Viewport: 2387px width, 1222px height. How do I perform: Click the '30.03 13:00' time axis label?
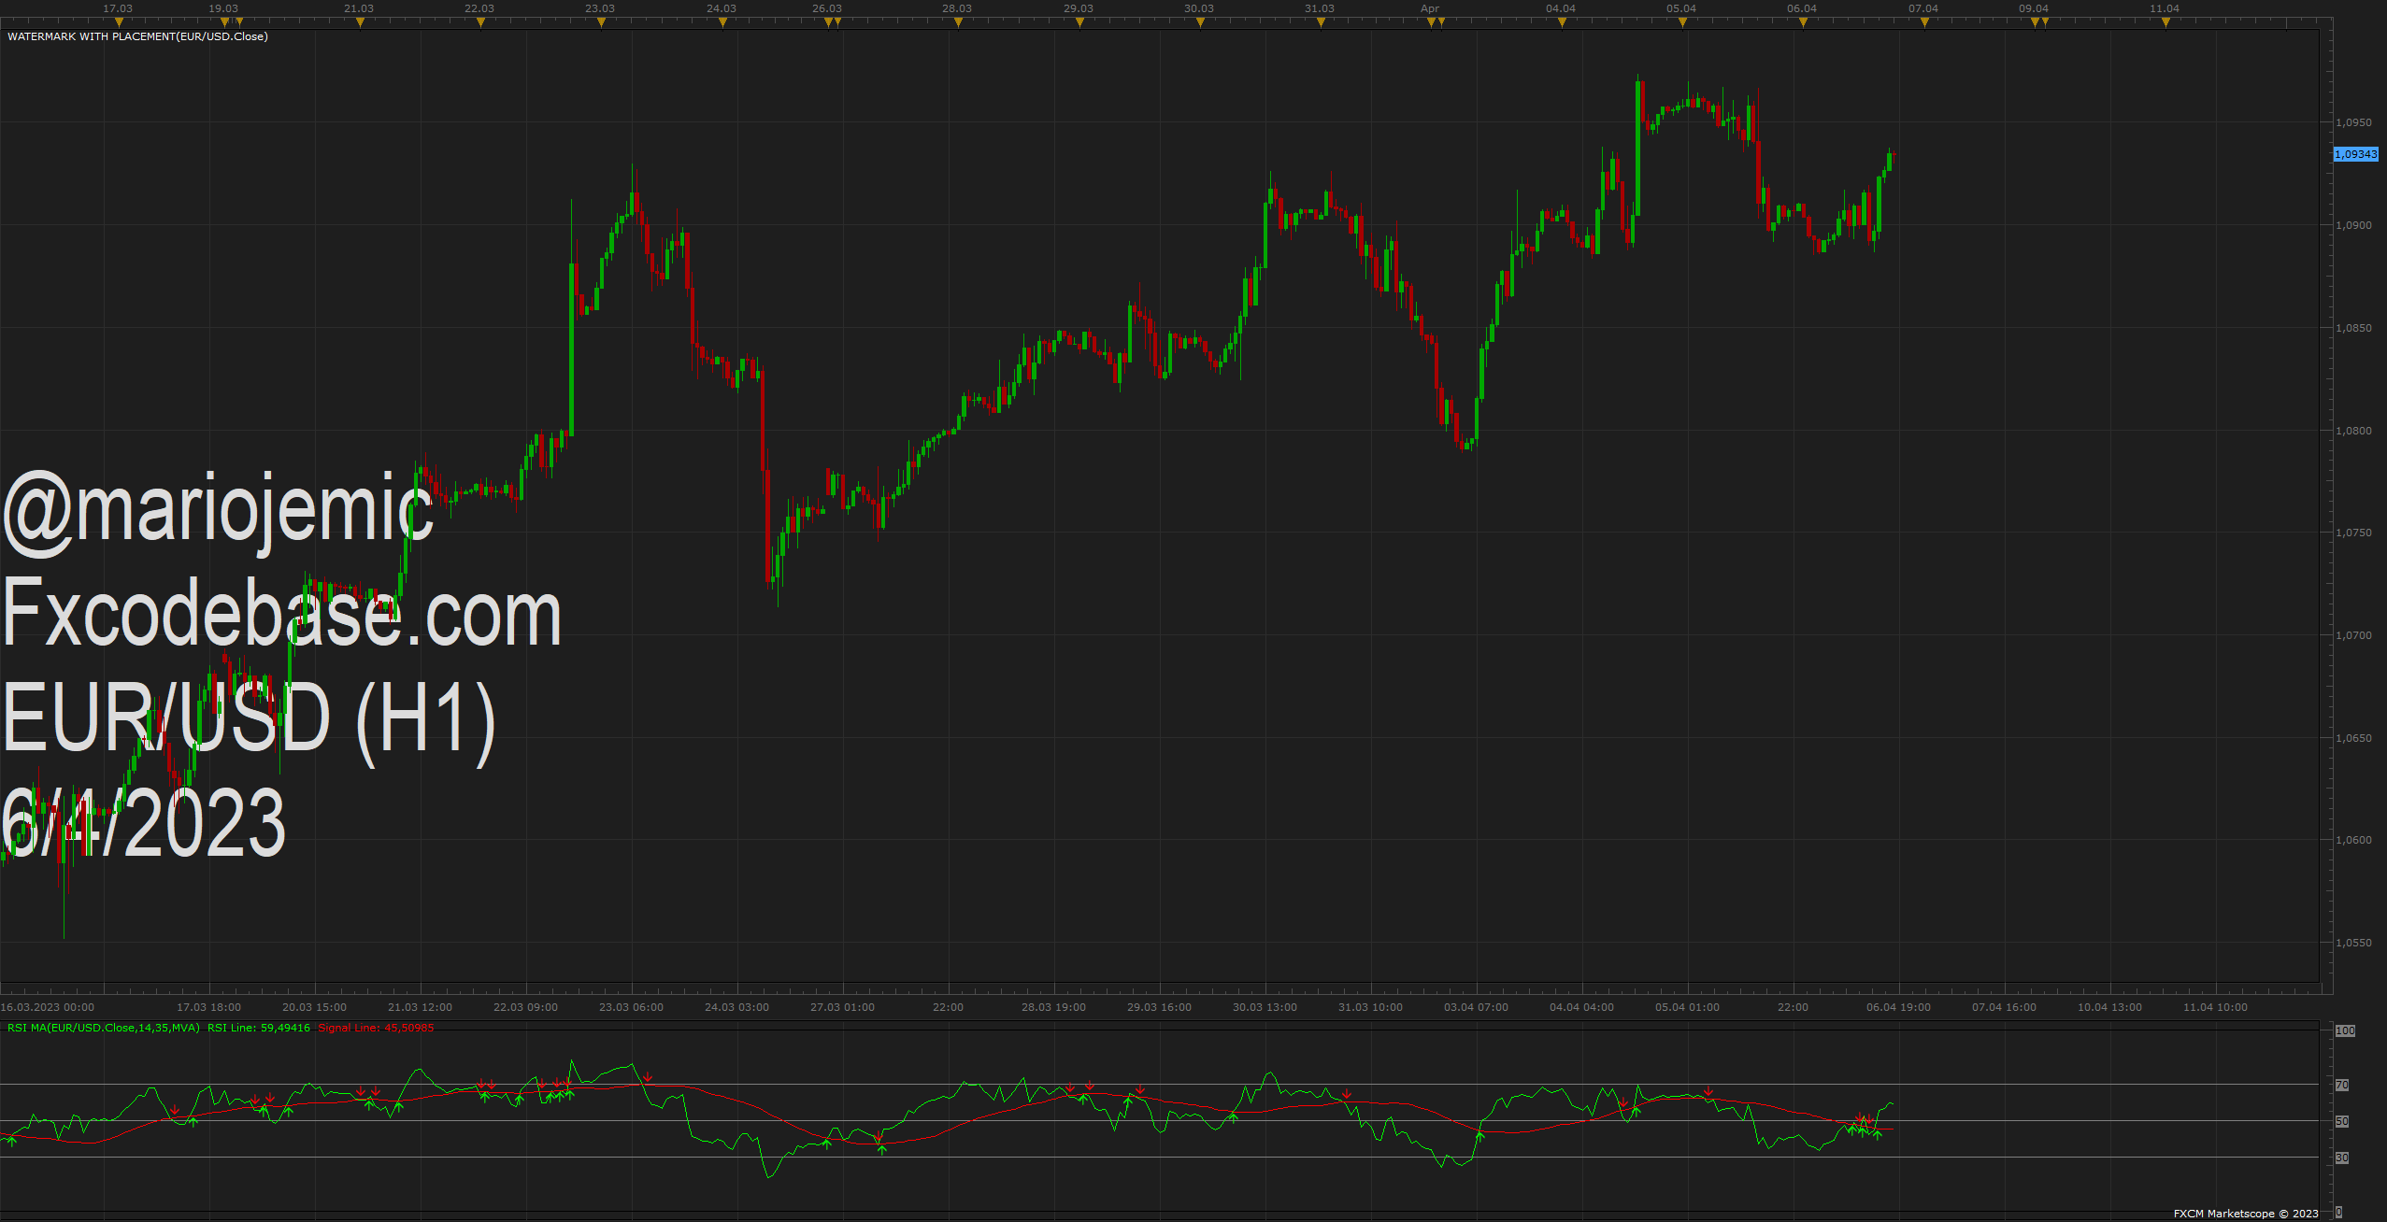1265,1007
